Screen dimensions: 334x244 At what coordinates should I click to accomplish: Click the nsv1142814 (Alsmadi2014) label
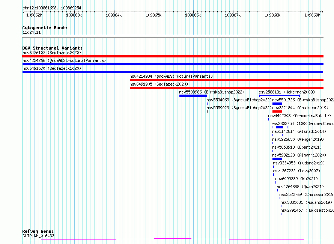coord(299,131)
